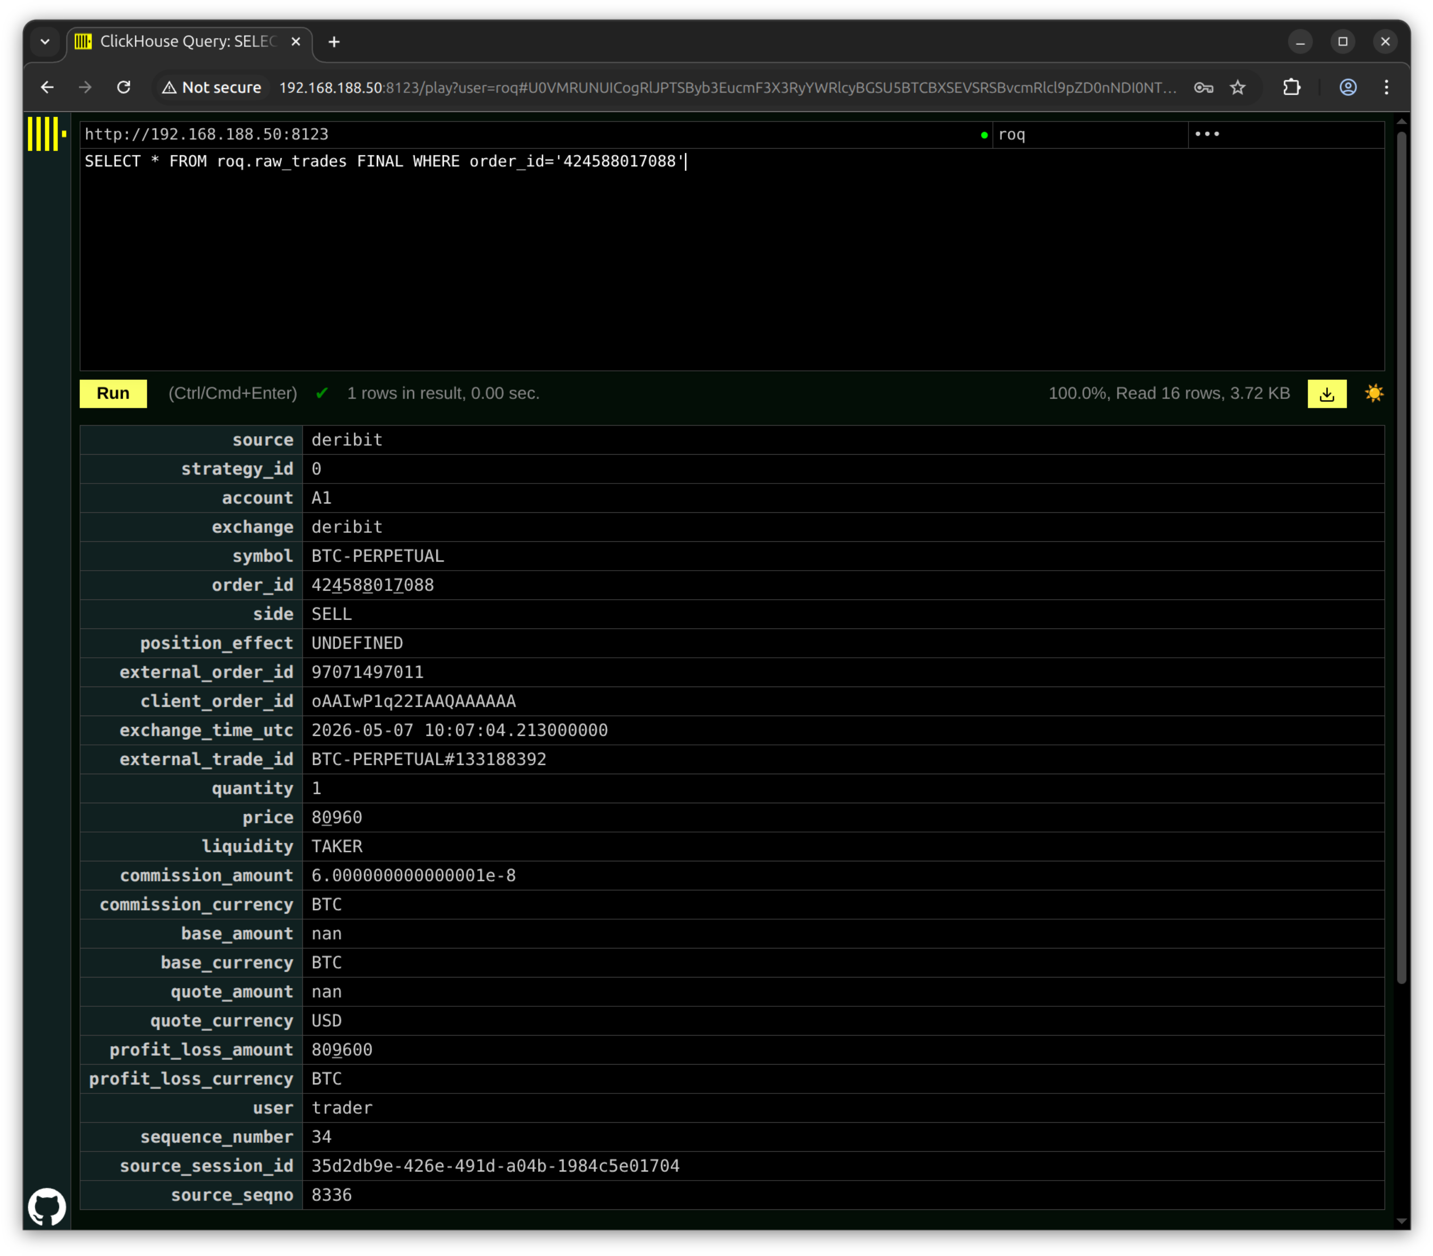This screenshot has height=1256, width=1433.
Task: Toggle the light/dark theme sun icon
Action: tap(1374, 393)
